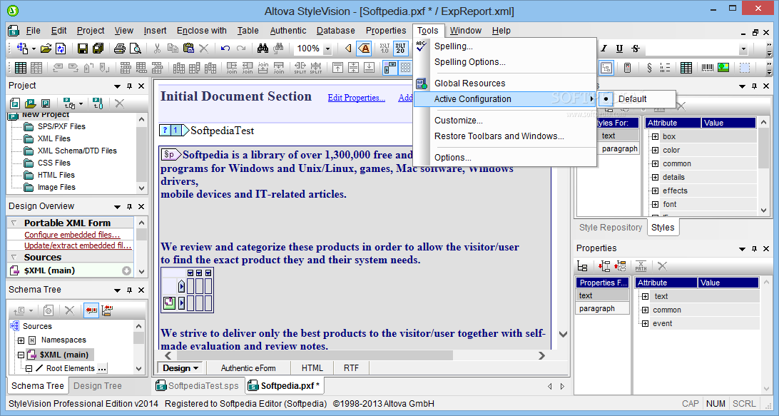Image resolution: width=779 pixels, height=416 pixels.
Task: Click the Save All icon
Action: [x=98, y=49]
